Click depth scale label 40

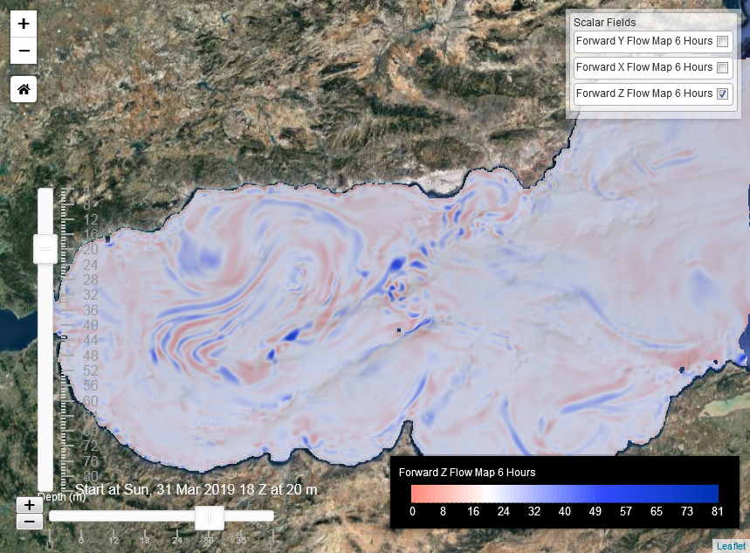pos(91,325)
